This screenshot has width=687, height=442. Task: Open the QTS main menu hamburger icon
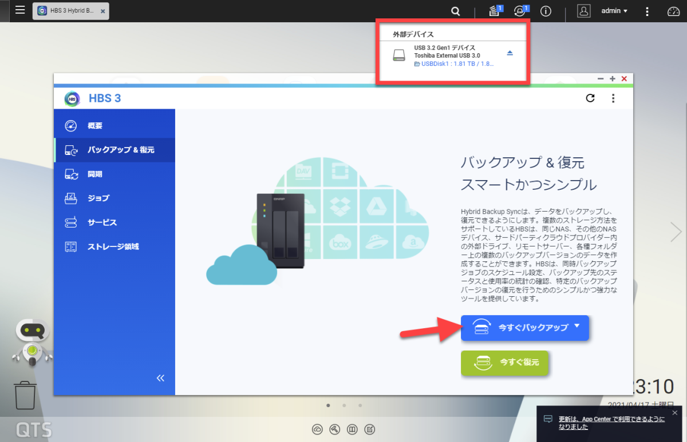pos(20,10)
